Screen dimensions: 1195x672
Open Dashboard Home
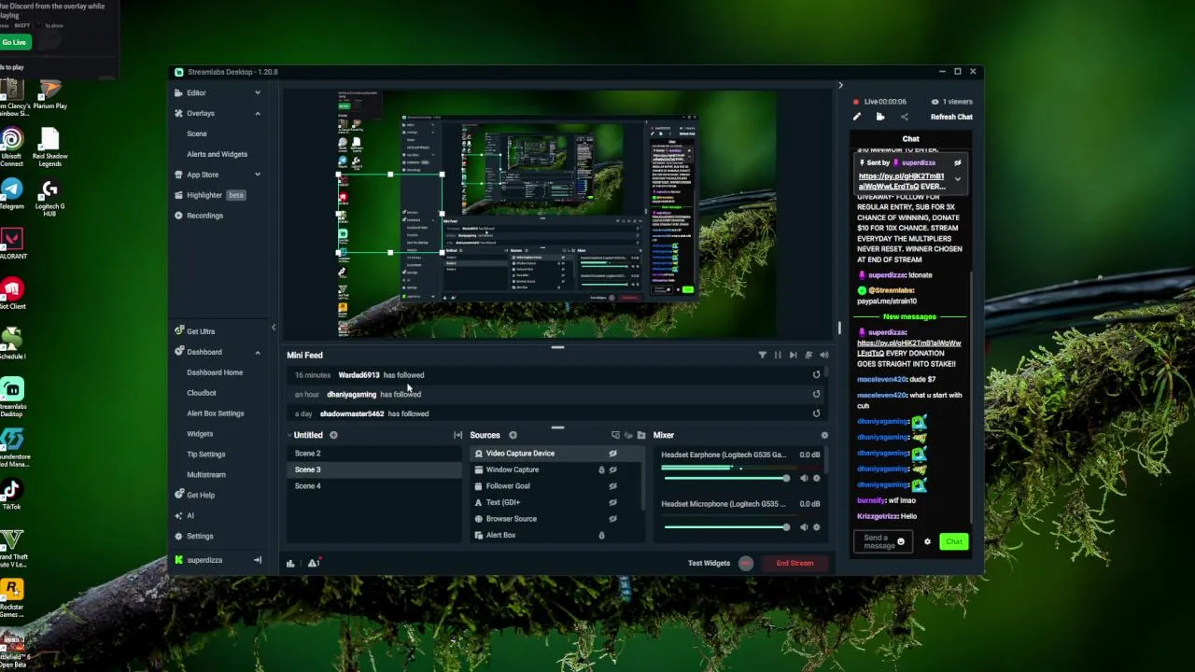pyautogui.click(x=215, y=372)
